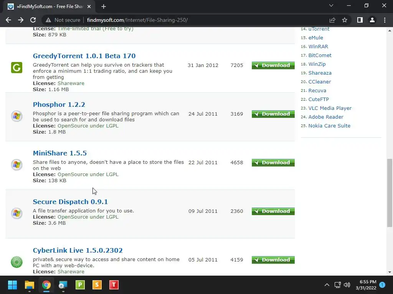
Task: Download GreedyTorrent 1.0.1 Beta 170
Action: tap(273, 65)
